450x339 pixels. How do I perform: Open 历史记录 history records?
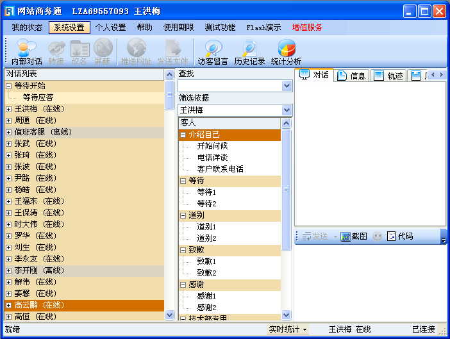tap(249, 52)
